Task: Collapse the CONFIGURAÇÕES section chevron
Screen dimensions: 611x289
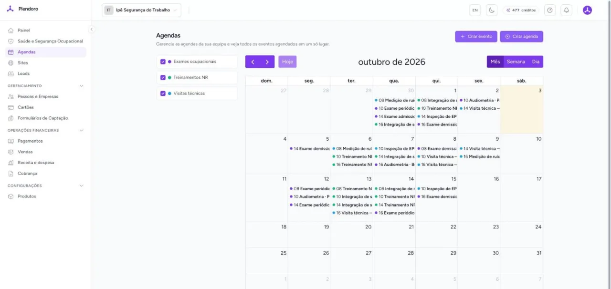Action: pyautogui.click(x=81, y=186)
